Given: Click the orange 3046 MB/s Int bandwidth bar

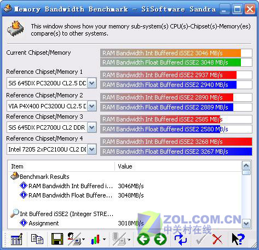Looking at the screenshot, I should click(176, 53).
